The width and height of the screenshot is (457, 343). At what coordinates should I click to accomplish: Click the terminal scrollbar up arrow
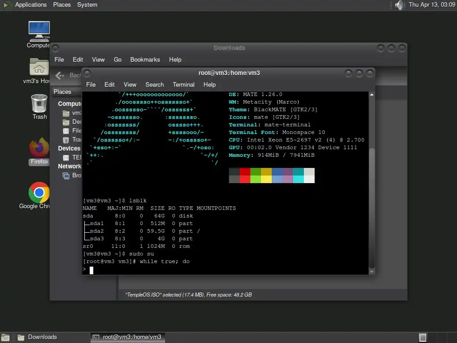pos(372,95)
